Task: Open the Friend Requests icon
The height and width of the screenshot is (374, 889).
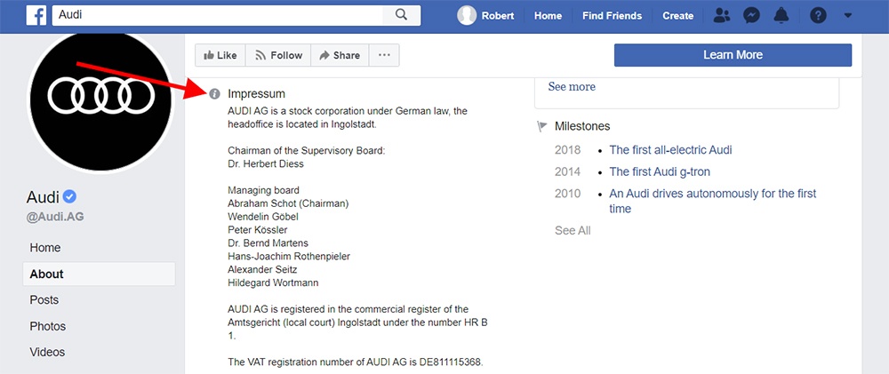Action: 721,16
